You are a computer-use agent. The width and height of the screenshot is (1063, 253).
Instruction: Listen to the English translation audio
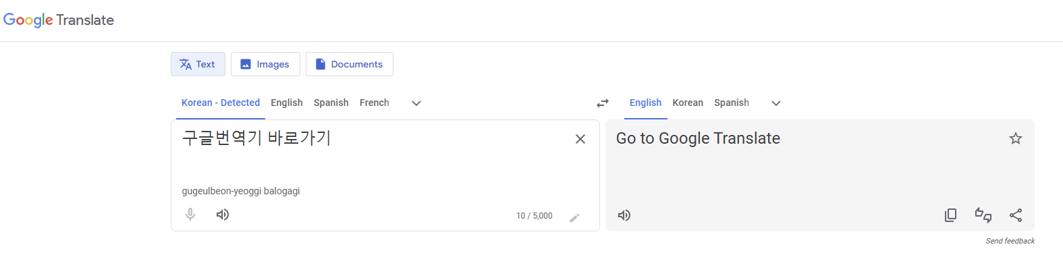(624, 215)
